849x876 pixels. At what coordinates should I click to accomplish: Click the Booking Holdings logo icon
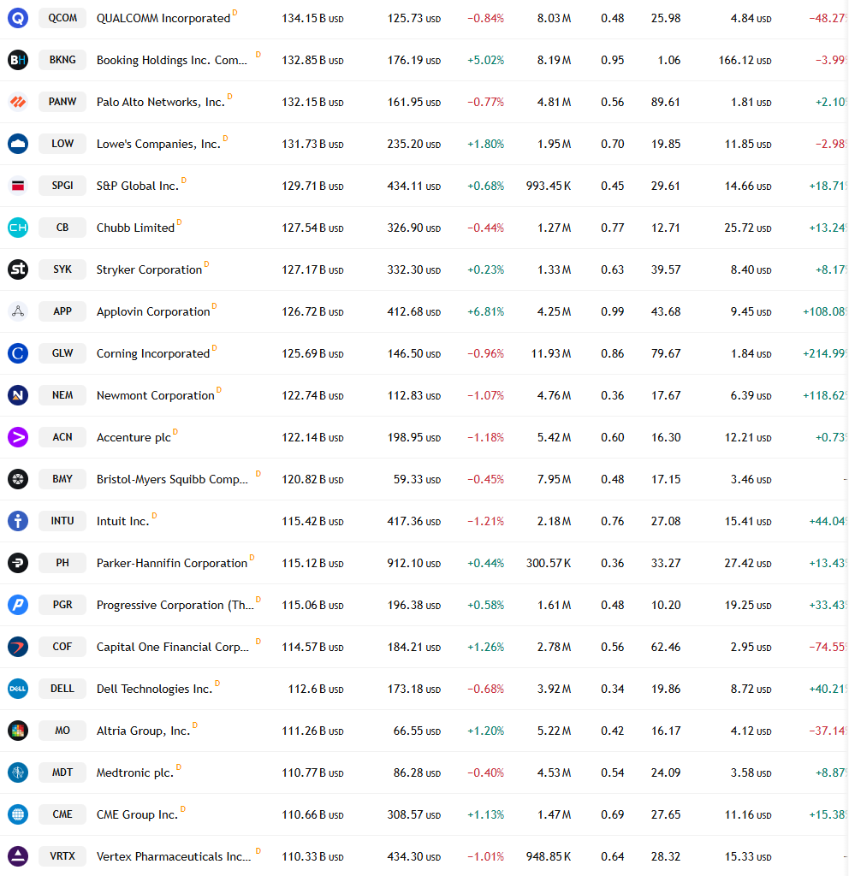[18, 60]
